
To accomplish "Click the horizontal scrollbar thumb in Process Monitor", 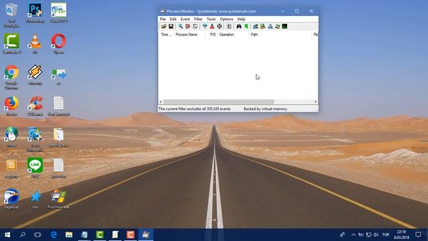I will click(219, 102).
